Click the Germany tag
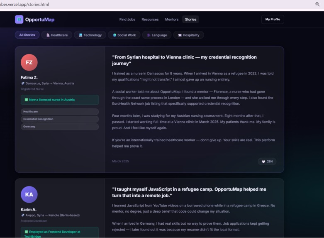This screenshot has width=324, height=238. point(60,126)
